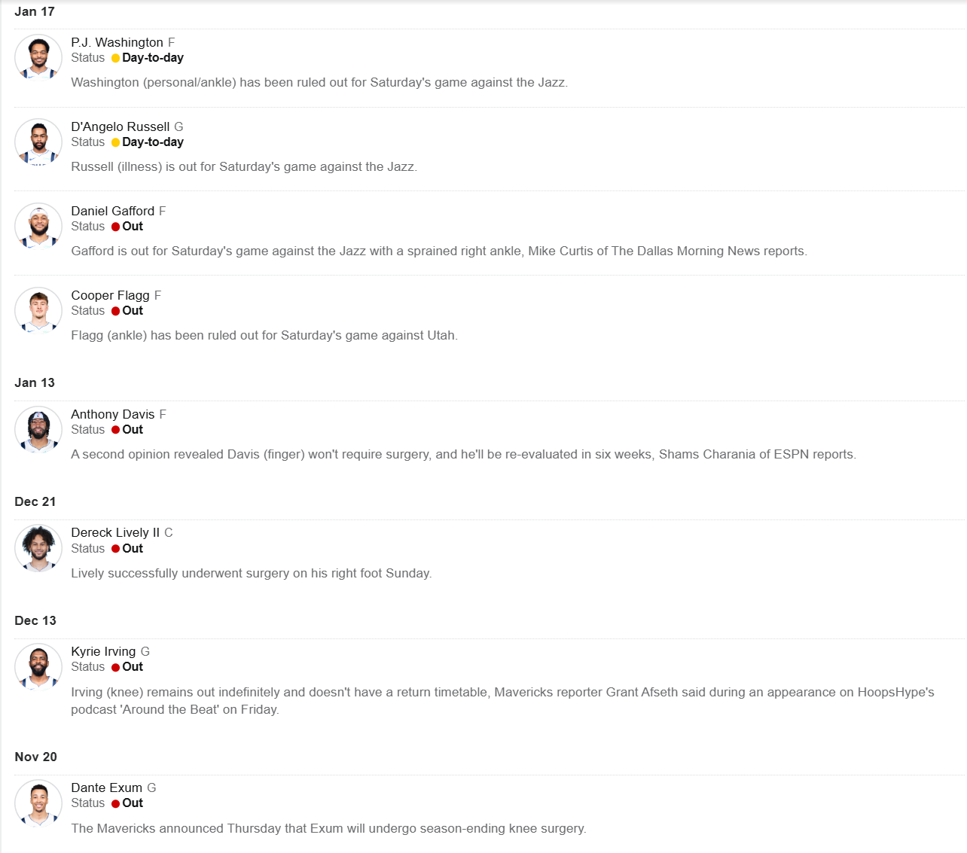Click Anthony Davis's red Out status indicator
The height and width of the screenshot is (853, 967).
[115, 430]
